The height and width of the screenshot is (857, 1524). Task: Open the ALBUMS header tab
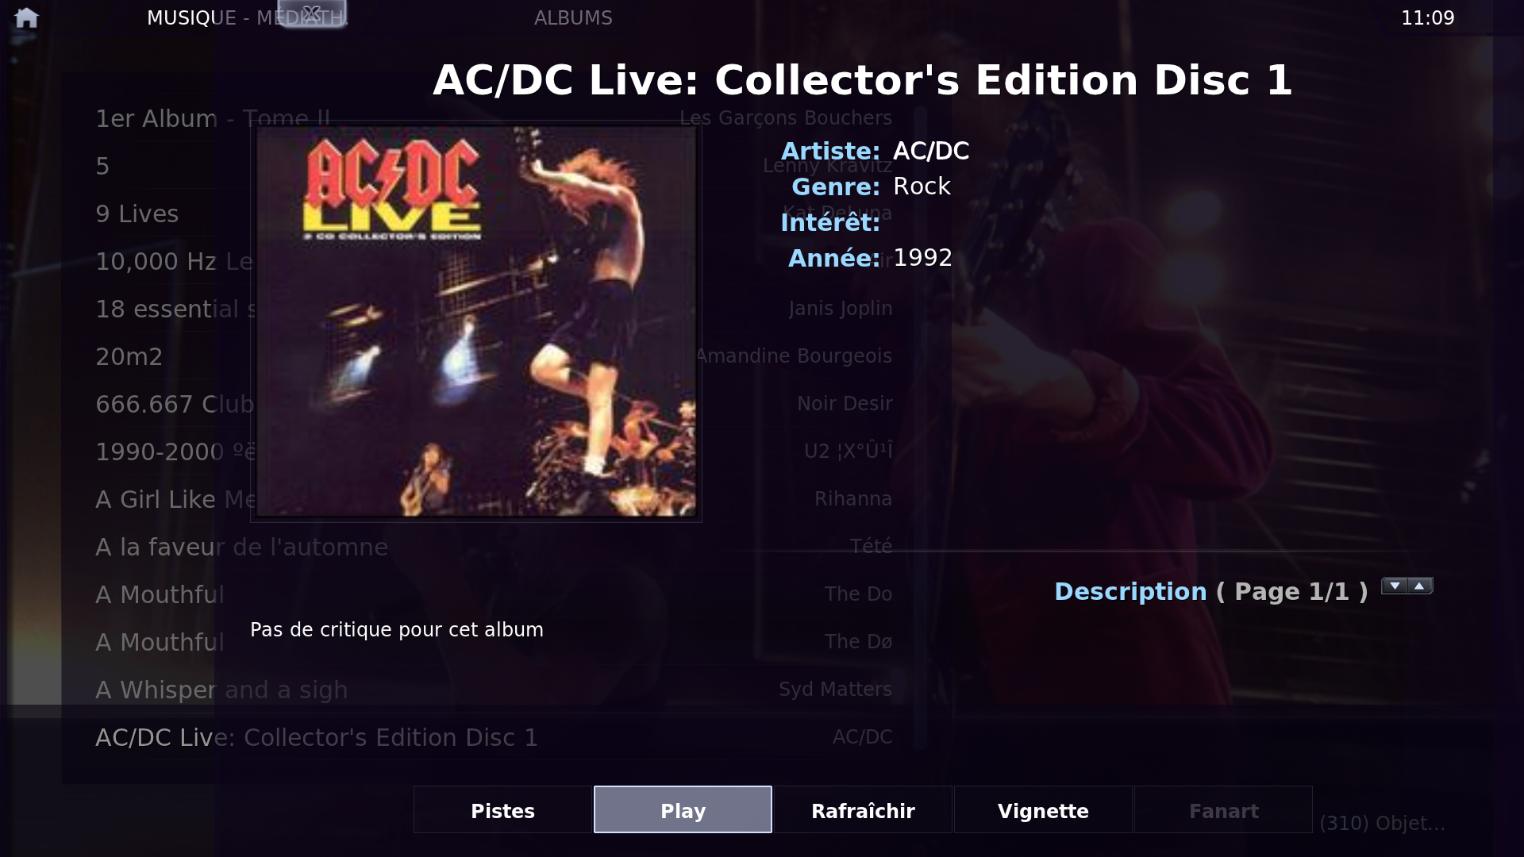click(x=573, y=17)
